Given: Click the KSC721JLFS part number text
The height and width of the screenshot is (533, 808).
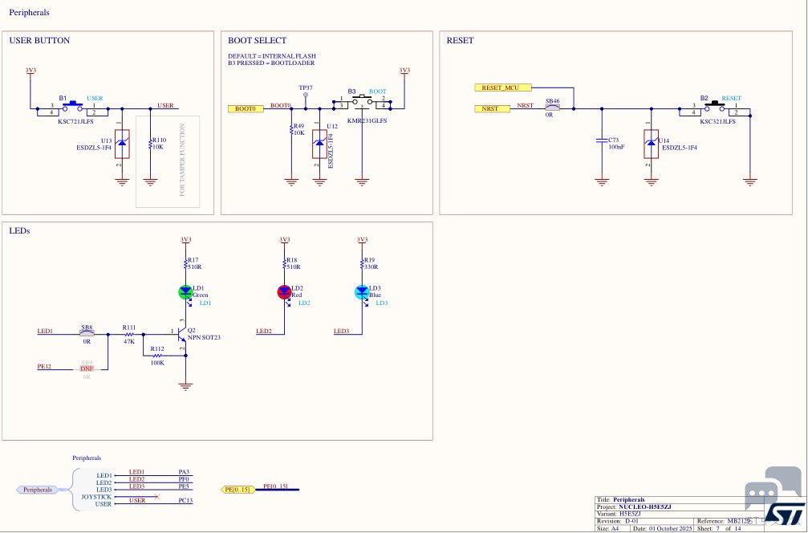Looking at the screenshot, I should click(x=77, y=122).
